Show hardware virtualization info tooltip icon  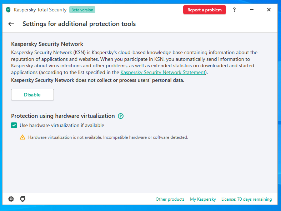pos(121,116)
